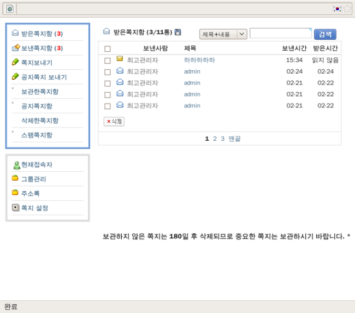Click the 주소록 folder icon
This screenshot has width=355, height=313.
[15, 193]
